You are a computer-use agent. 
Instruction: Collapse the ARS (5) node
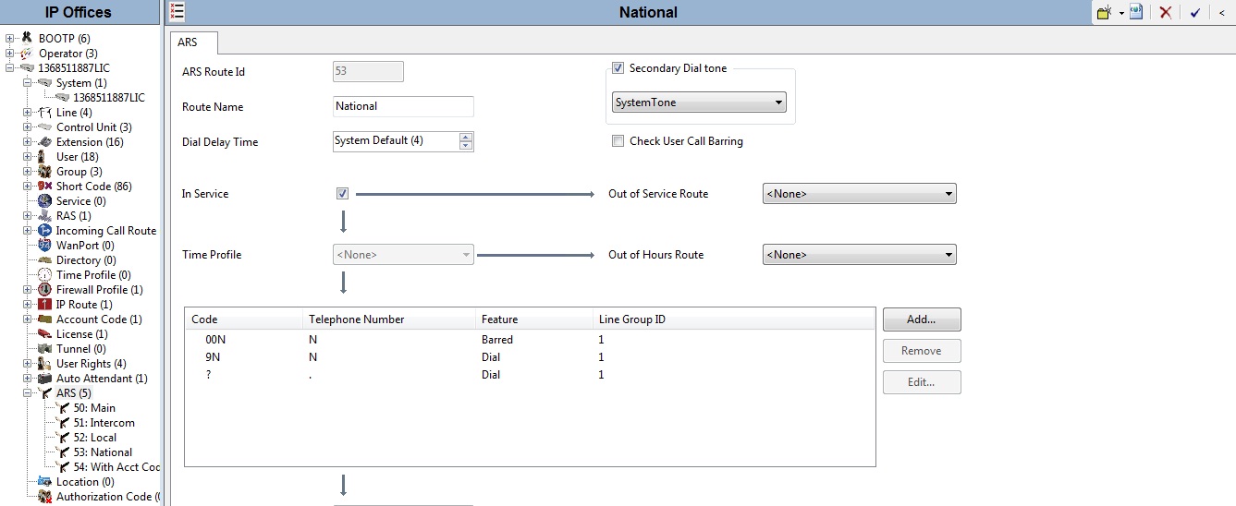28,393
